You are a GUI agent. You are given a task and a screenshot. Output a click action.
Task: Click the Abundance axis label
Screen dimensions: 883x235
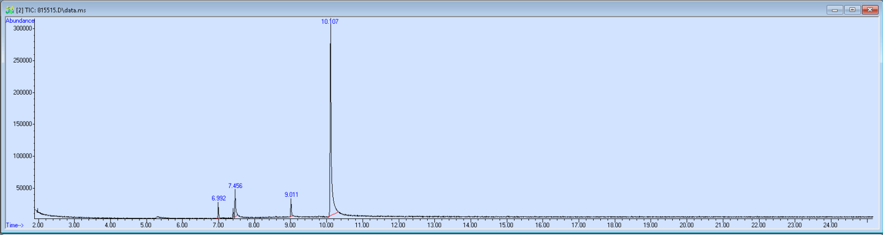20,20
